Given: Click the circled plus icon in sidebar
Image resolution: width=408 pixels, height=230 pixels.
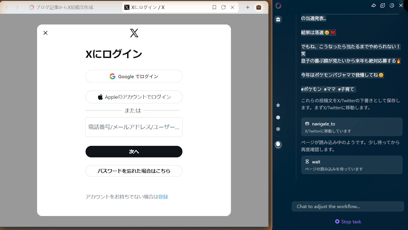Looking at the screenshot, I should (x=278, y=129).
